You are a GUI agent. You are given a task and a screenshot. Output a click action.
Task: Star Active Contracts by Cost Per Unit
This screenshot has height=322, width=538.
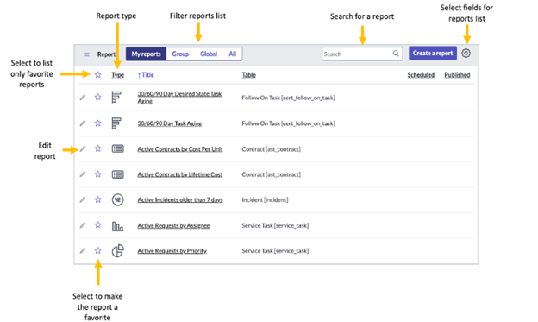97,148
